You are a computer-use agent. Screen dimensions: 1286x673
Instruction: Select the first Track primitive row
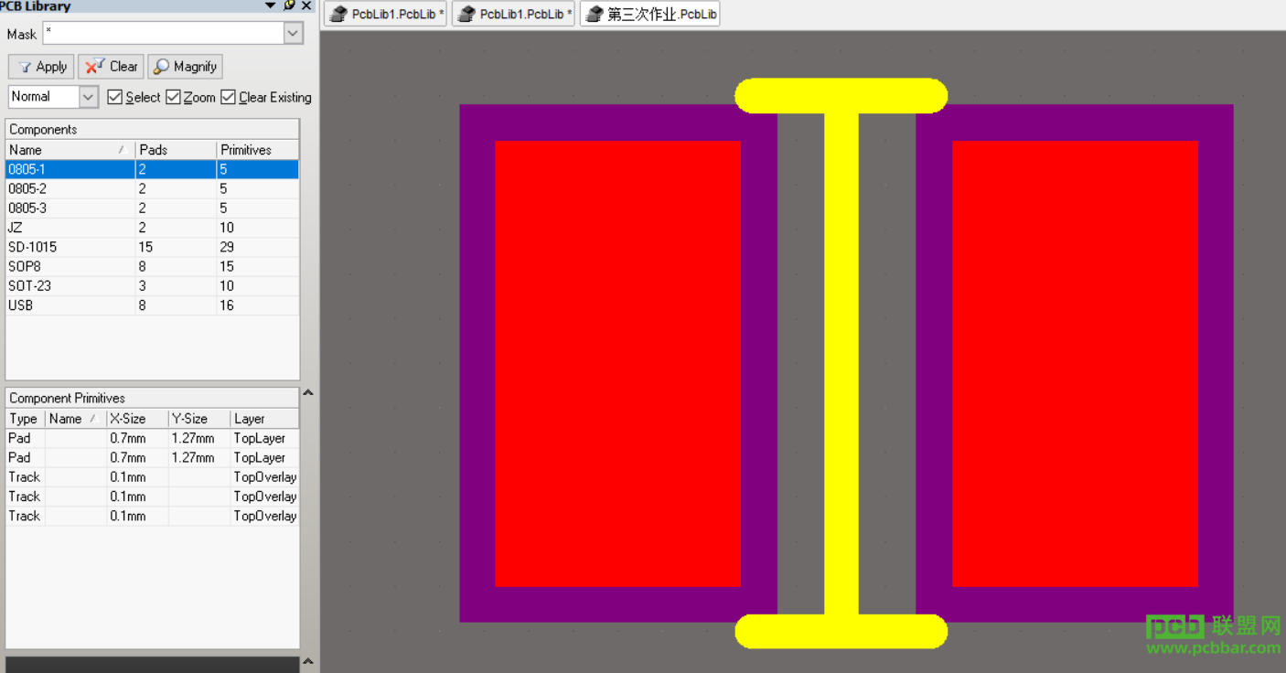(x=152, y=477)
